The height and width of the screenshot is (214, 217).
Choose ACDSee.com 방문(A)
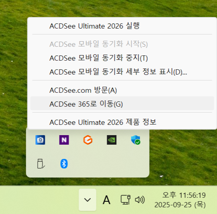[x=122, y=90]
